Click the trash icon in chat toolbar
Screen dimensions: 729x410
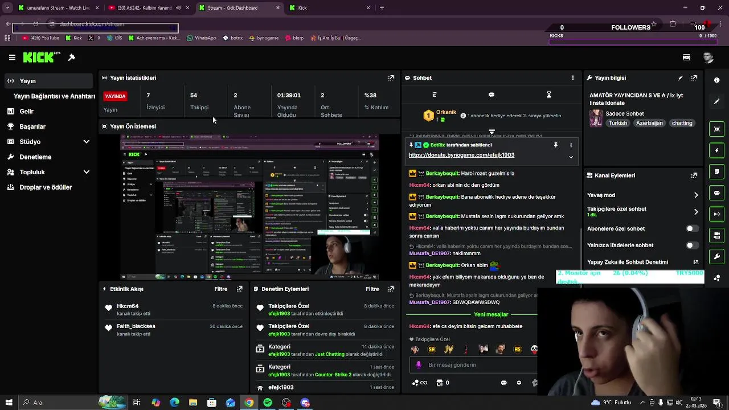pos(435,95)
